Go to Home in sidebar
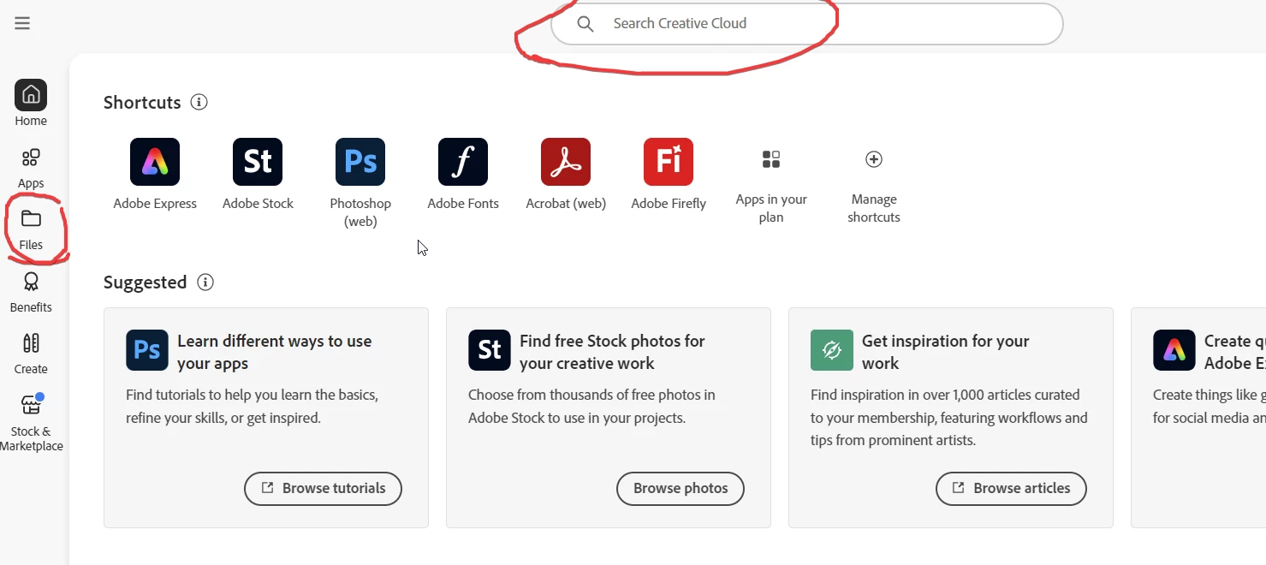This screenshot has width=1266, height=565. tap(31, 103)
